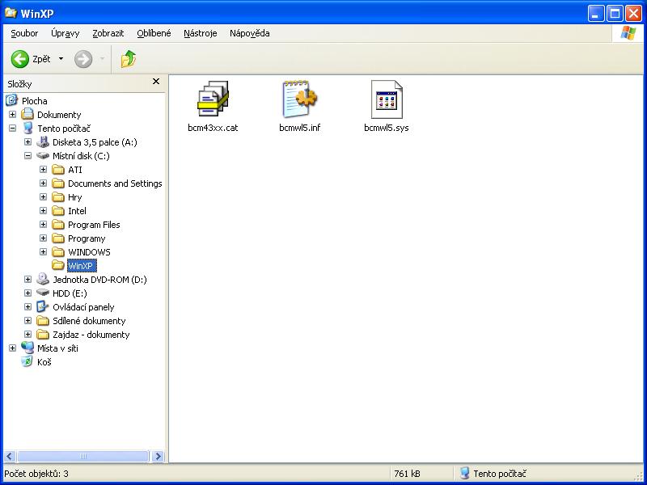Click the bcm43xx.cat file name
The width and height of the screenshot is (647, 485).
pyautogui.click(x=213, y=128)
